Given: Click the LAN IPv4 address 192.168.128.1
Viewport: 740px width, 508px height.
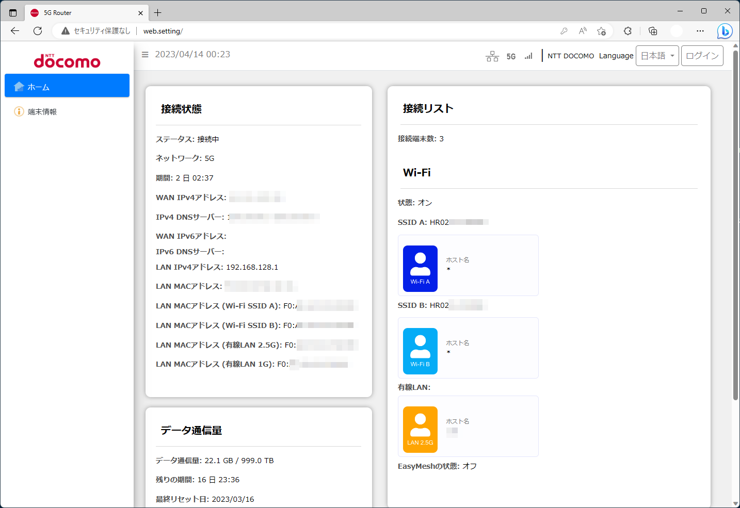Looking at the screenshot, I should tap(252, 267).
